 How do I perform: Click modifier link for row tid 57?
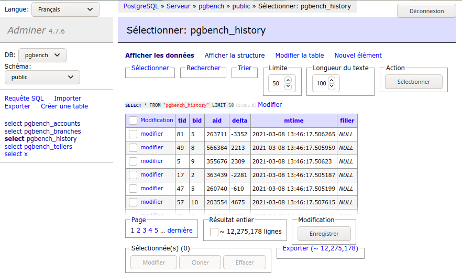tap(152, 202)
